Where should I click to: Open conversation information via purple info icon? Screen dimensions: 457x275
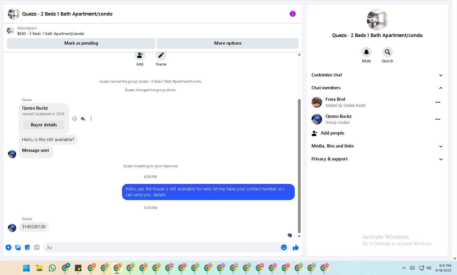(x=292, y=14)
